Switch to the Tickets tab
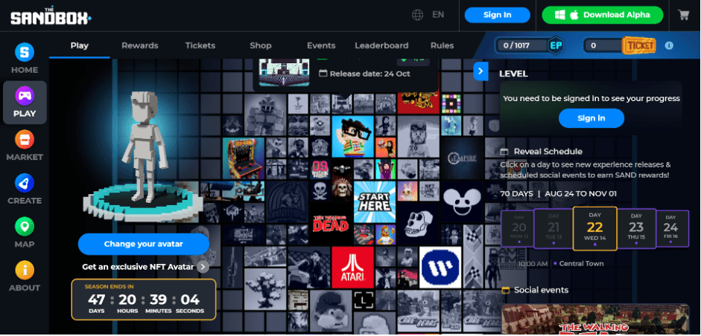Image resolution: width=701 pixels, height=336 pixels. [x=200, y=45]
